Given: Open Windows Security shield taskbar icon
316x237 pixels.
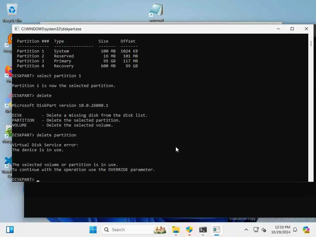Looking at the screenshot, I should (189, 230).
